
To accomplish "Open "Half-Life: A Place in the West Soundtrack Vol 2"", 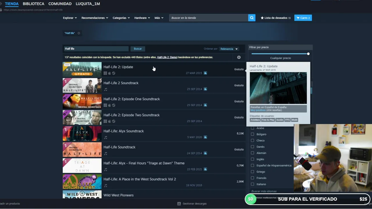I will tap(140, 179).
